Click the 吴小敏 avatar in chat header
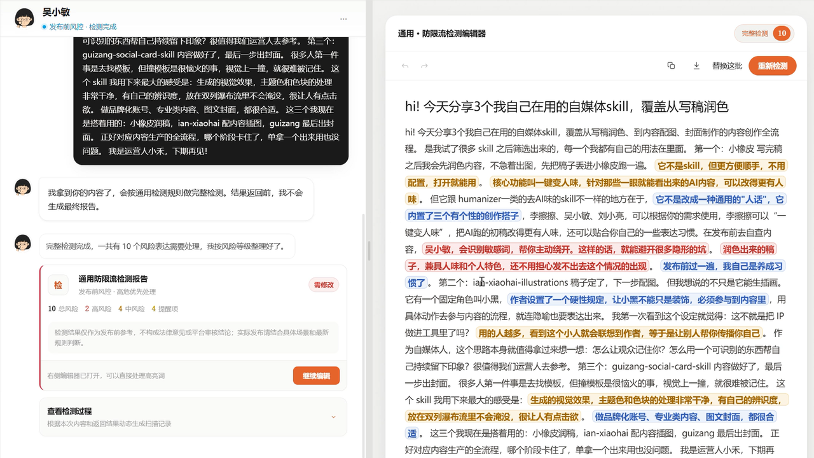Image resolution: width=814 pixels, height=458 pixels. click(24, 18)
